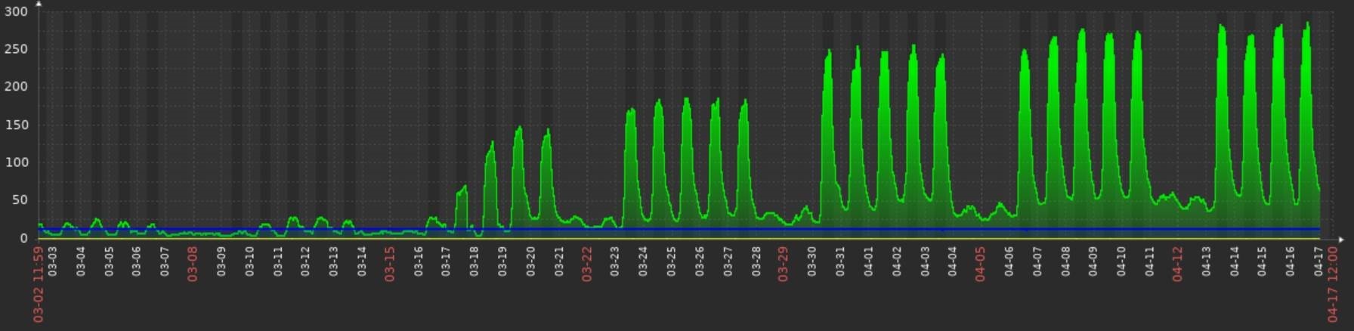Click the 04-04 date label

click(952, 261)
